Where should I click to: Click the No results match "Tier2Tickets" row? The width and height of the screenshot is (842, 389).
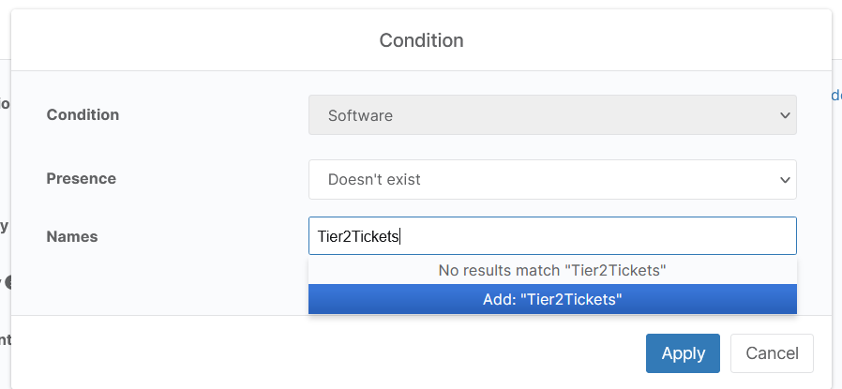(x=552, y=270)
